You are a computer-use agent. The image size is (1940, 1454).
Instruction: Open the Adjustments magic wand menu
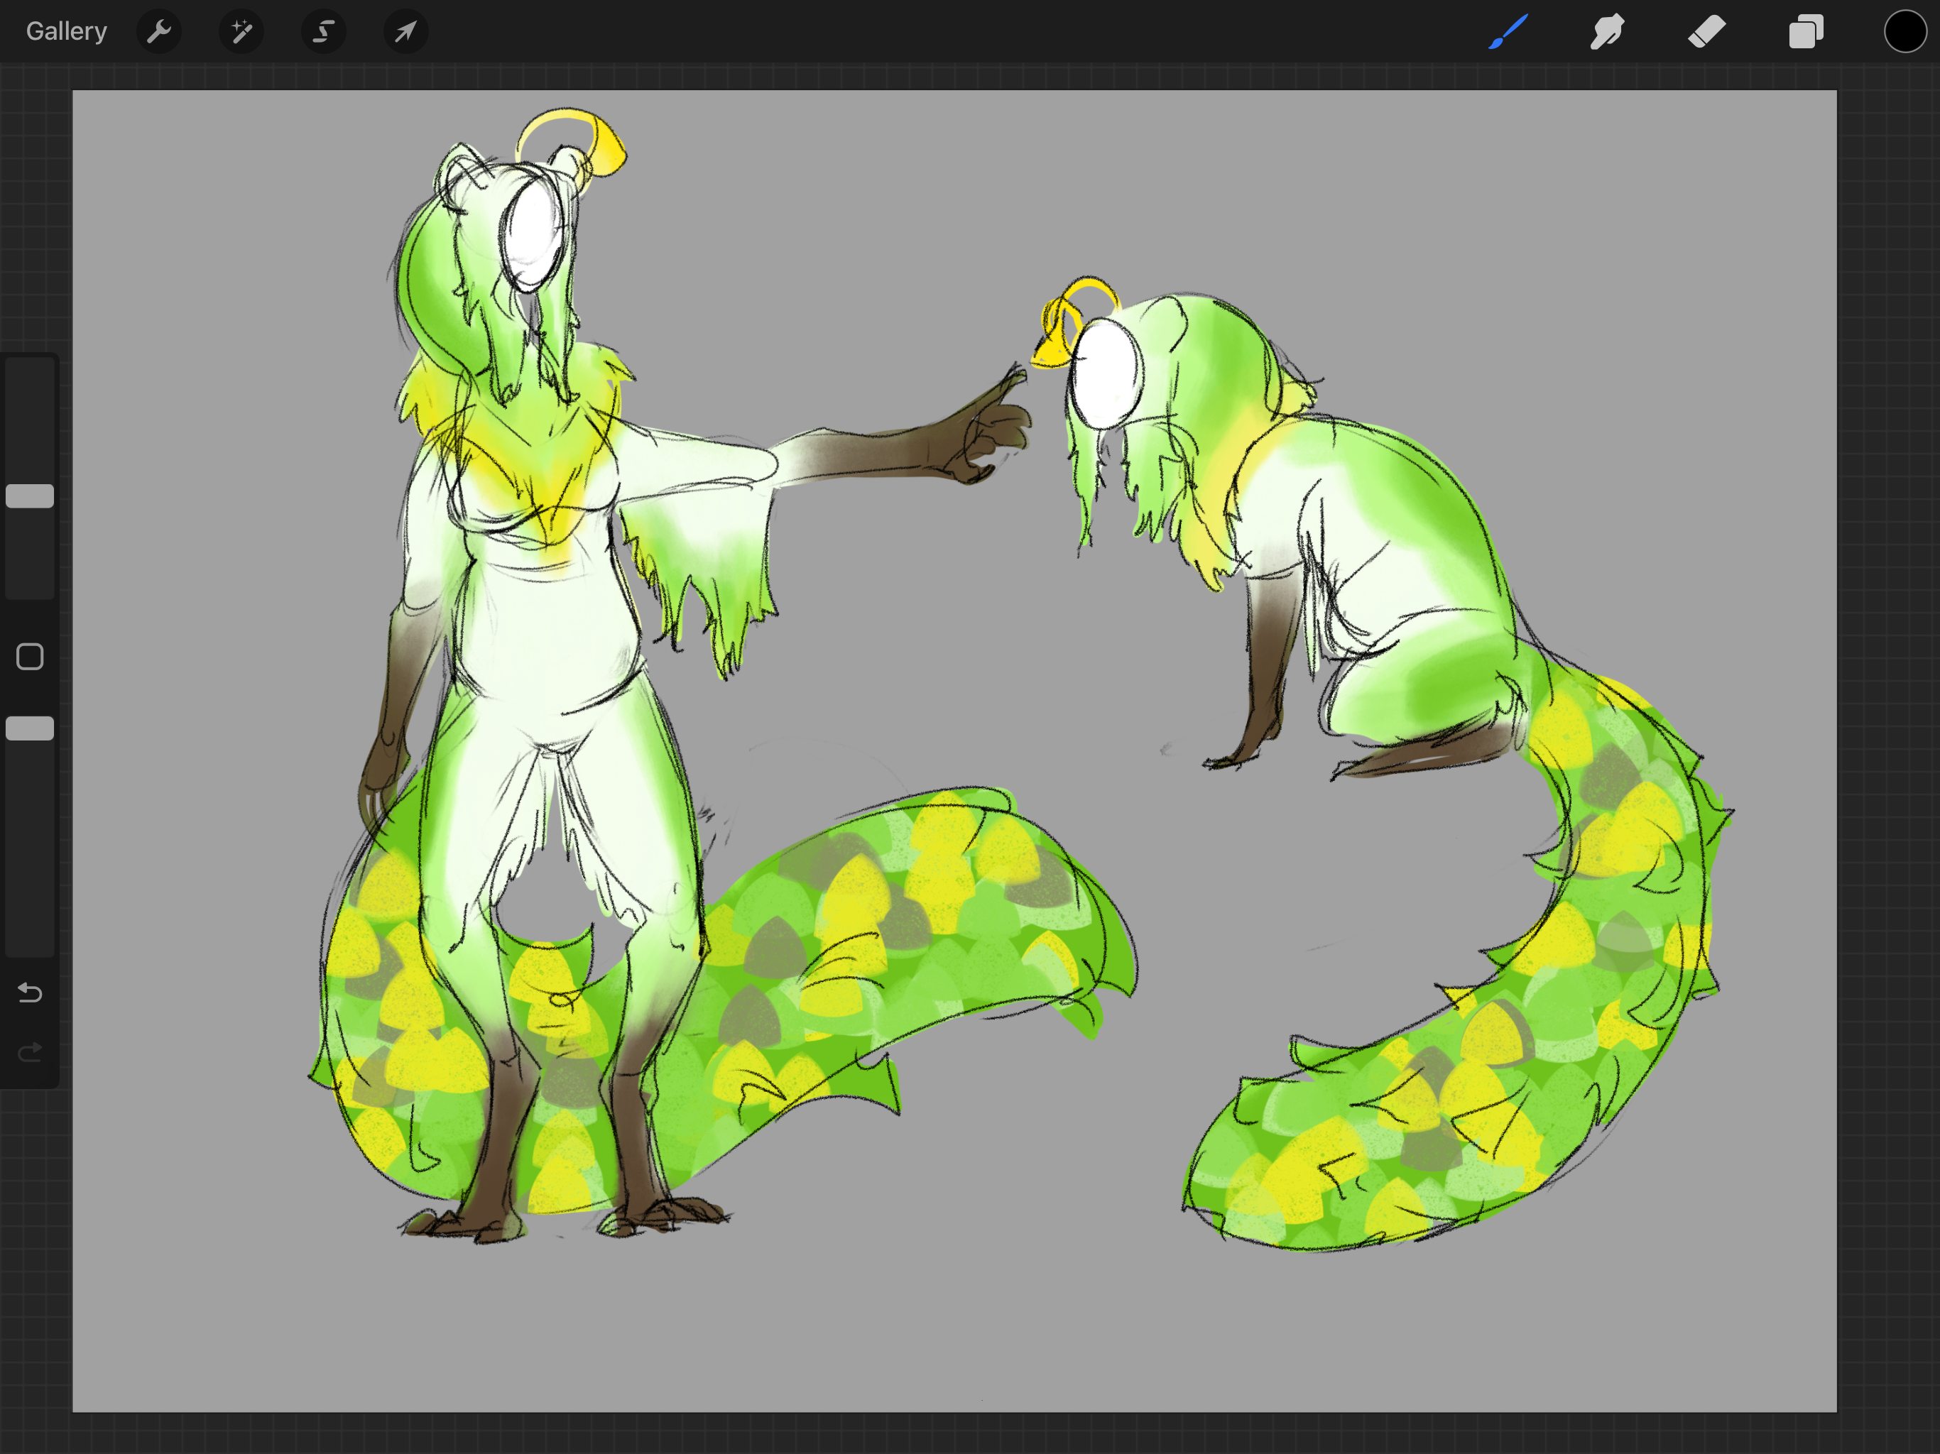[241, 33]
